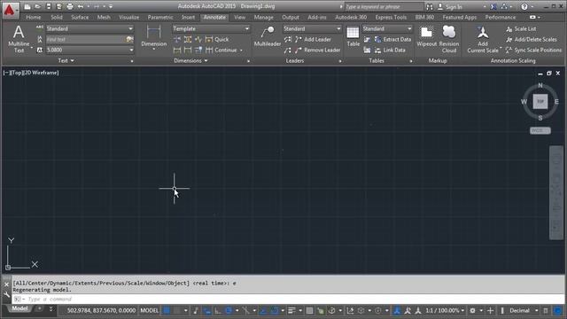The image size is (567, 319).
Task: Click the Check Spelling ABC icon
Action: click(x=40, y=28)
